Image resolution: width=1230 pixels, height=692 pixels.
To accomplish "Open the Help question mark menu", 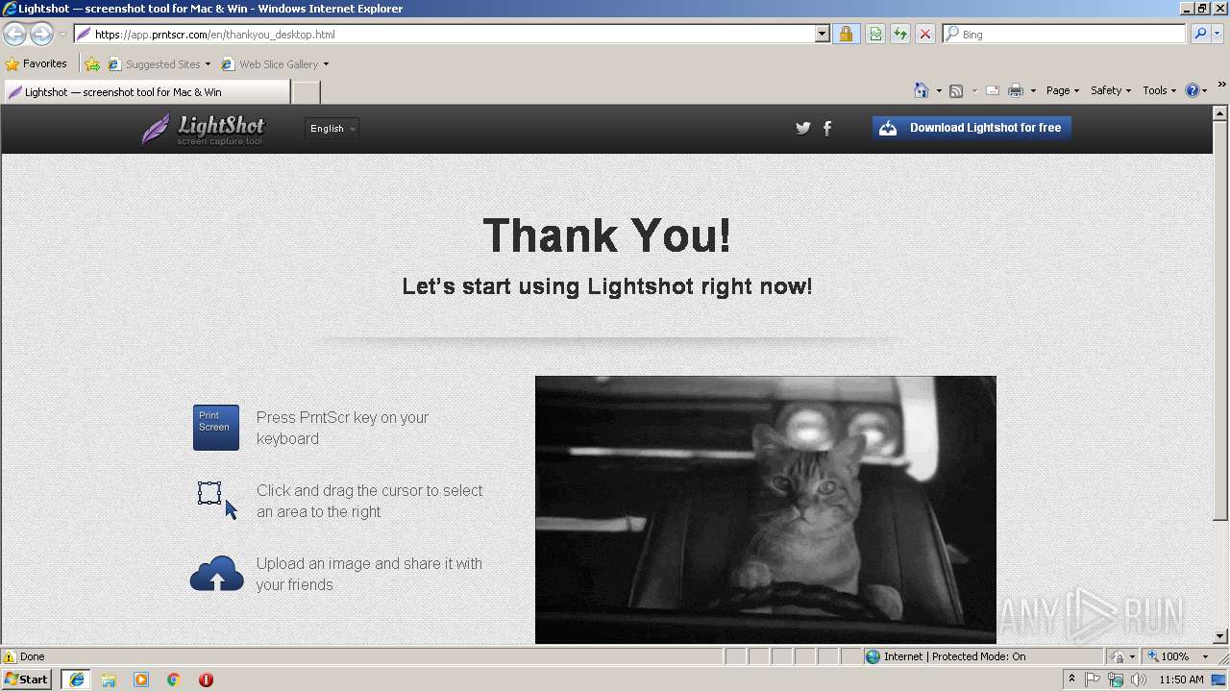I will 1195,90.
